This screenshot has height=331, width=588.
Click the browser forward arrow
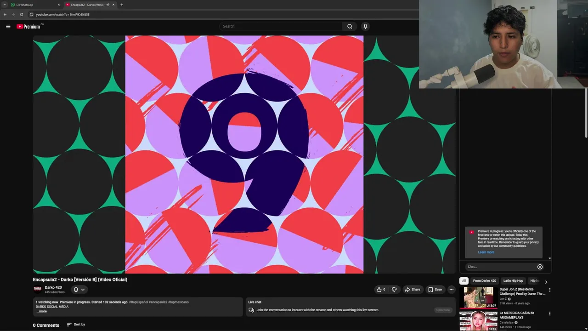pos(13,14)
